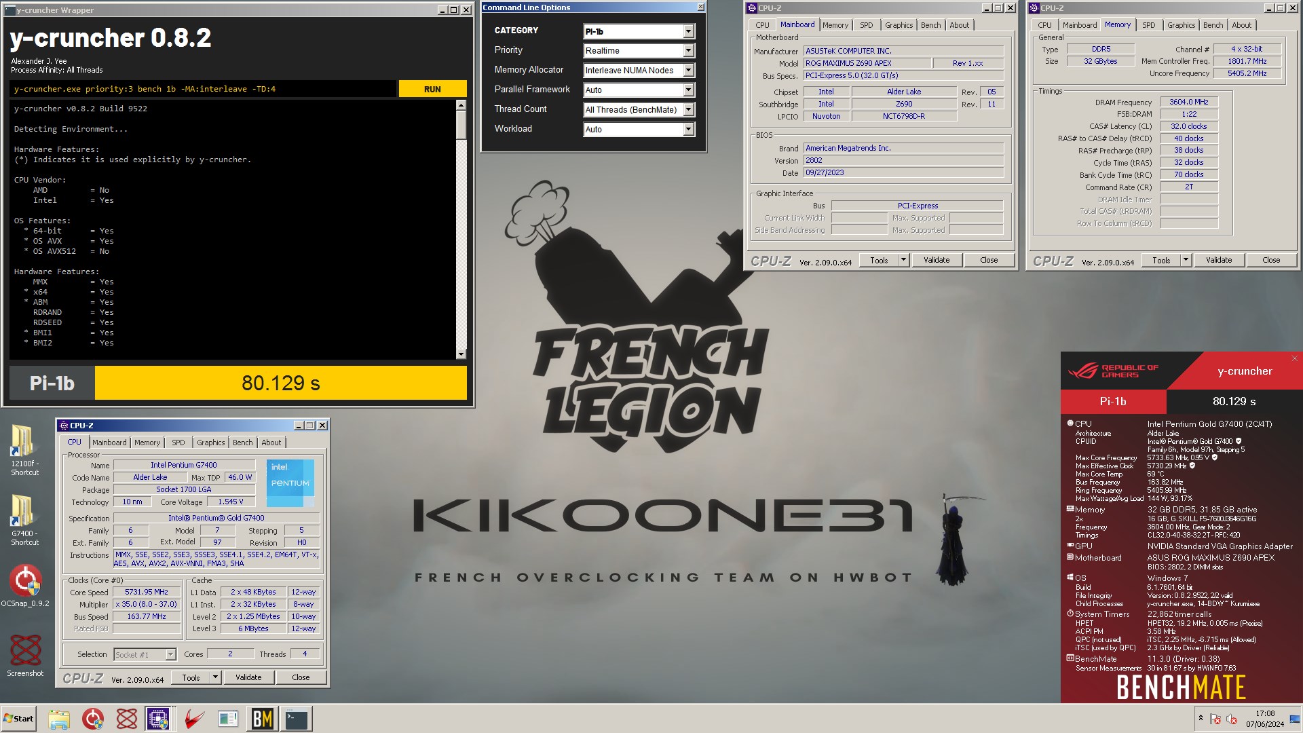Screen dimensions: 1303x733
Task: Click the Intel Pentium logo in CPU-Z
Action: click(290, 483)
